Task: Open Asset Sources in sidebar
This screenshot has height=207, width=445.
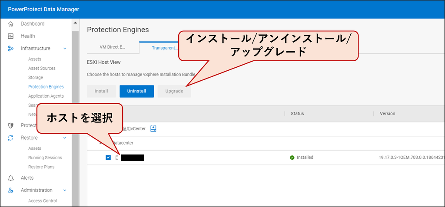Action: pos(42,68)
